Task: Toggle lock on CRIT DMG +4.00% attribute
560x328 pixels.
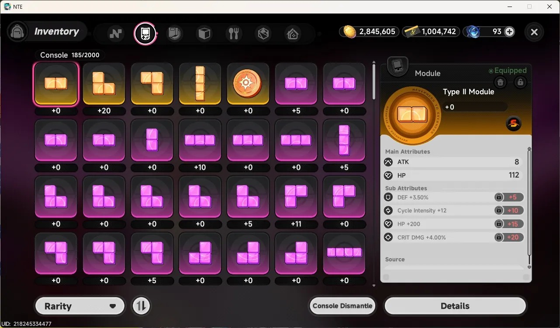Action: 498,237
